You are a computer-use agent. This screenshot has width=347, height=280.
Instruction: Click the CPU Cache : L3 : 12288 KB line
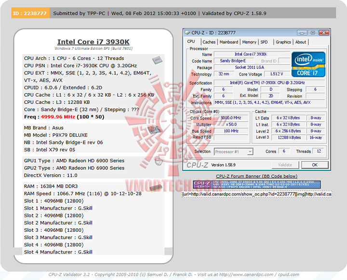point(57,102)
